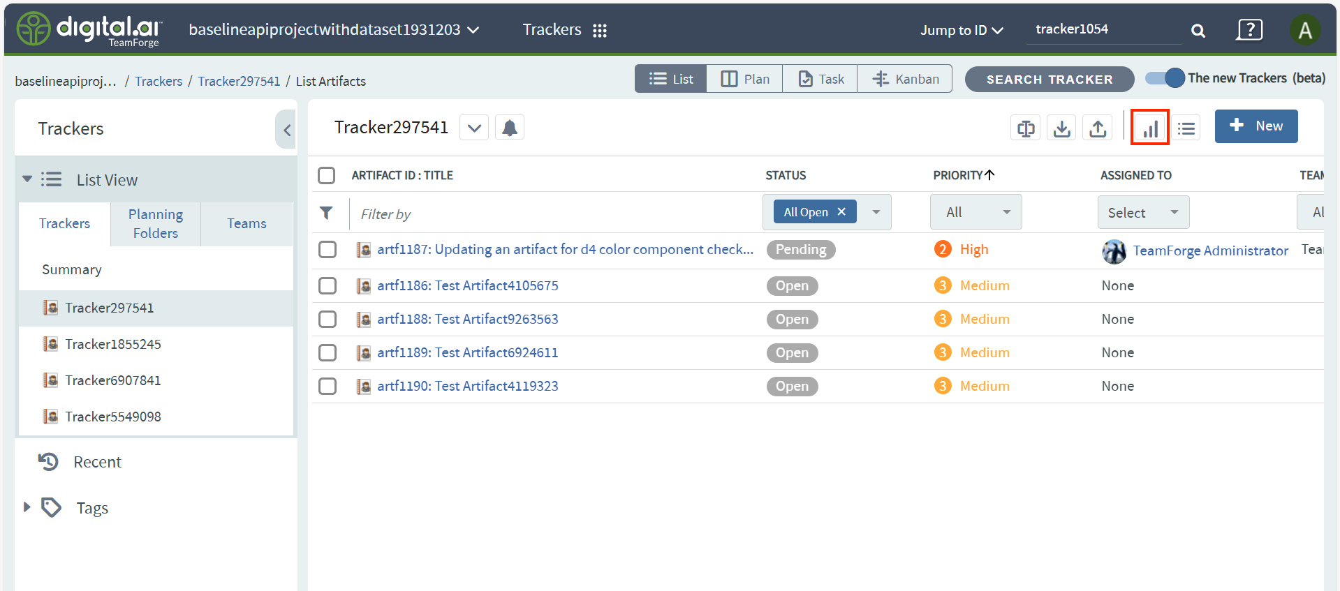Click the notification bell icon
1340x591 pixels.
pyautogui.click(x=510, y=128)
